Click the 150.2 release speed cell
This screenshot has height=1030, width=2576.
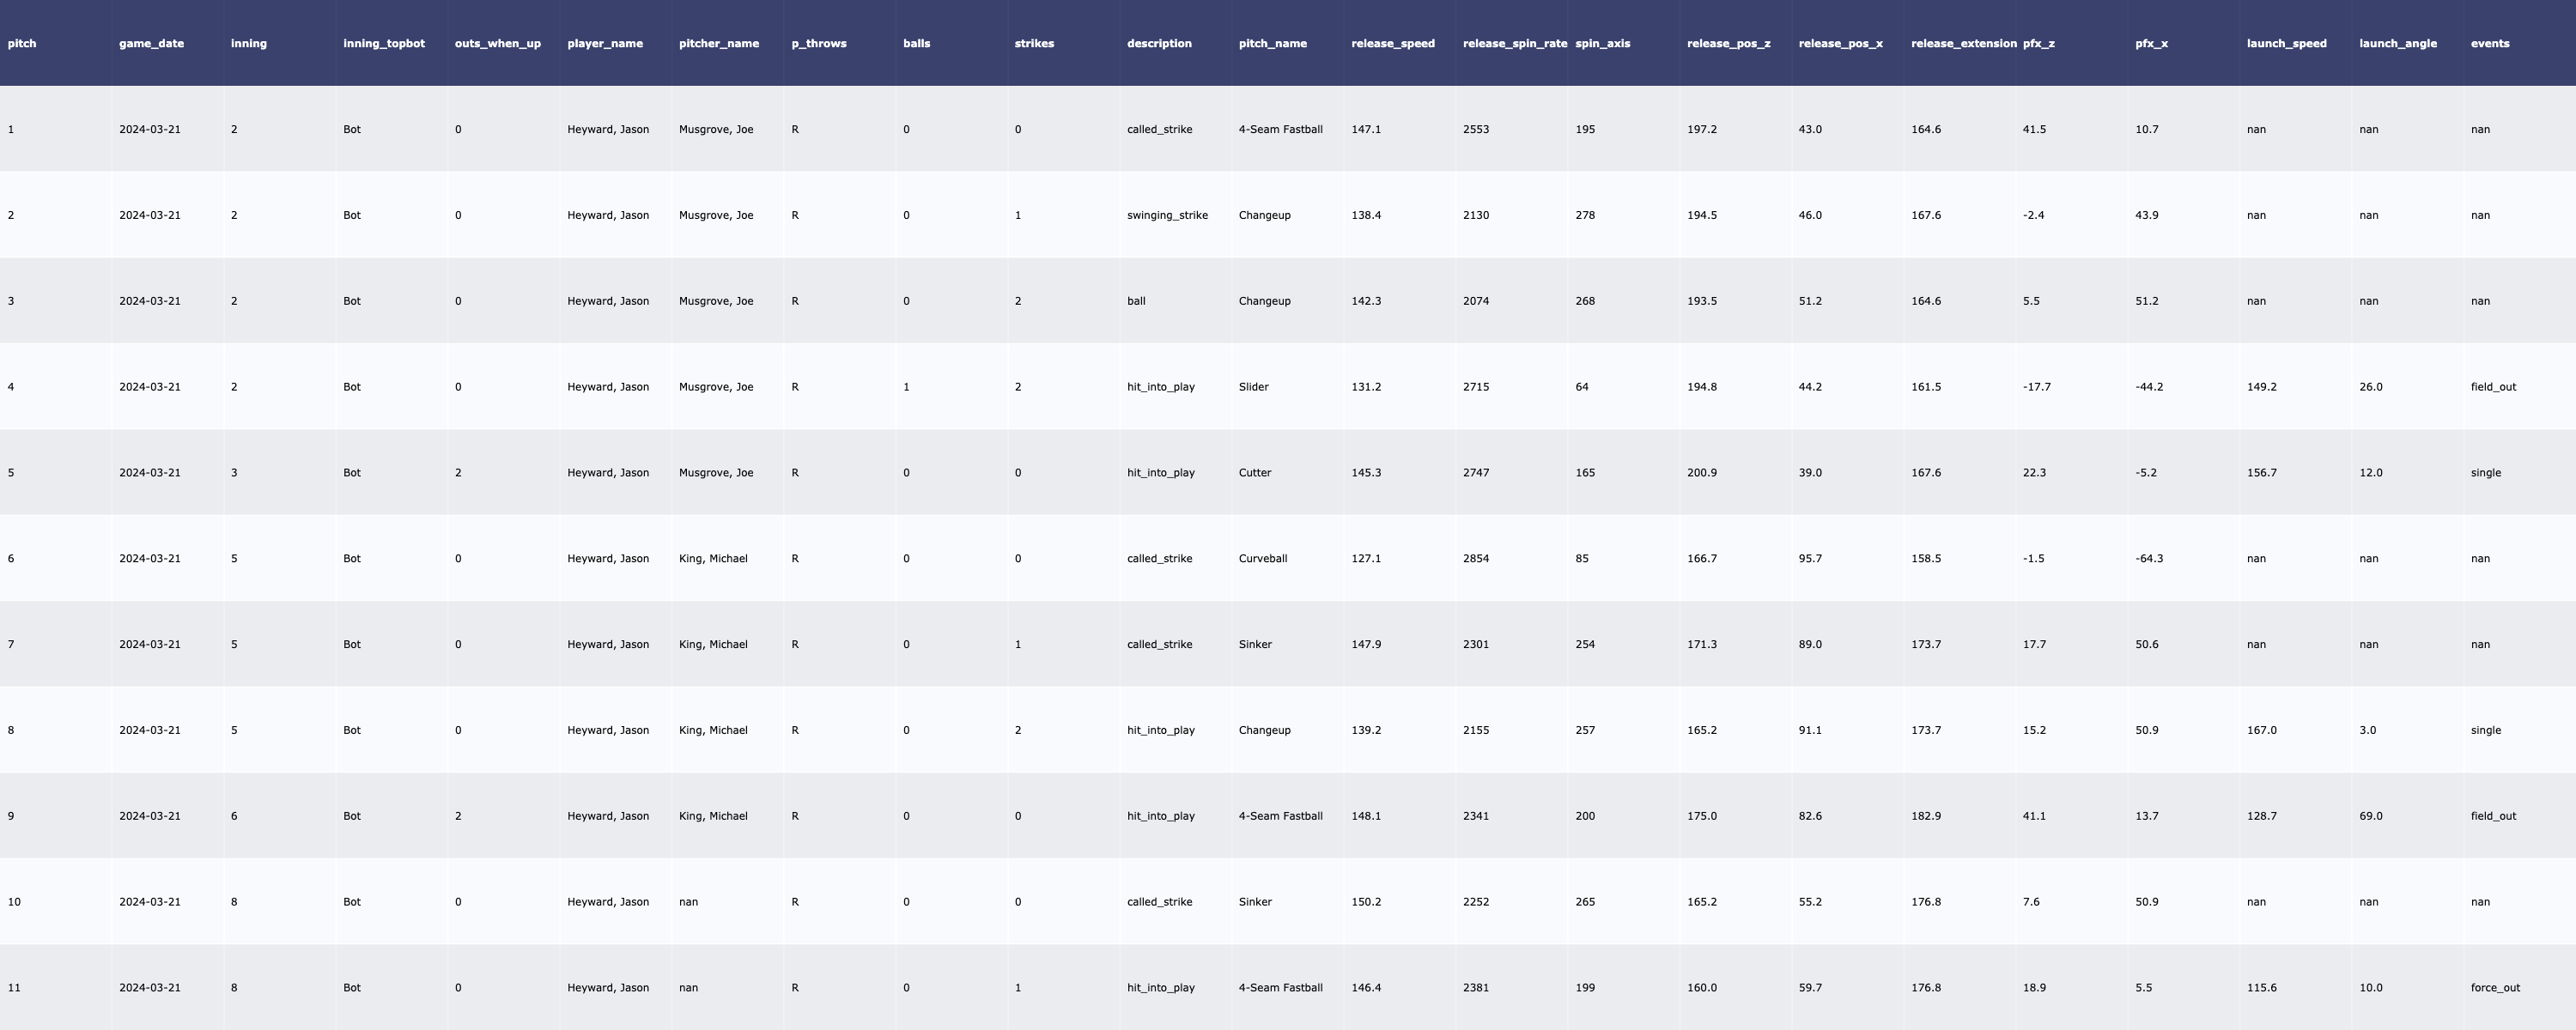pyautogui.click(x=1365, y=902)
